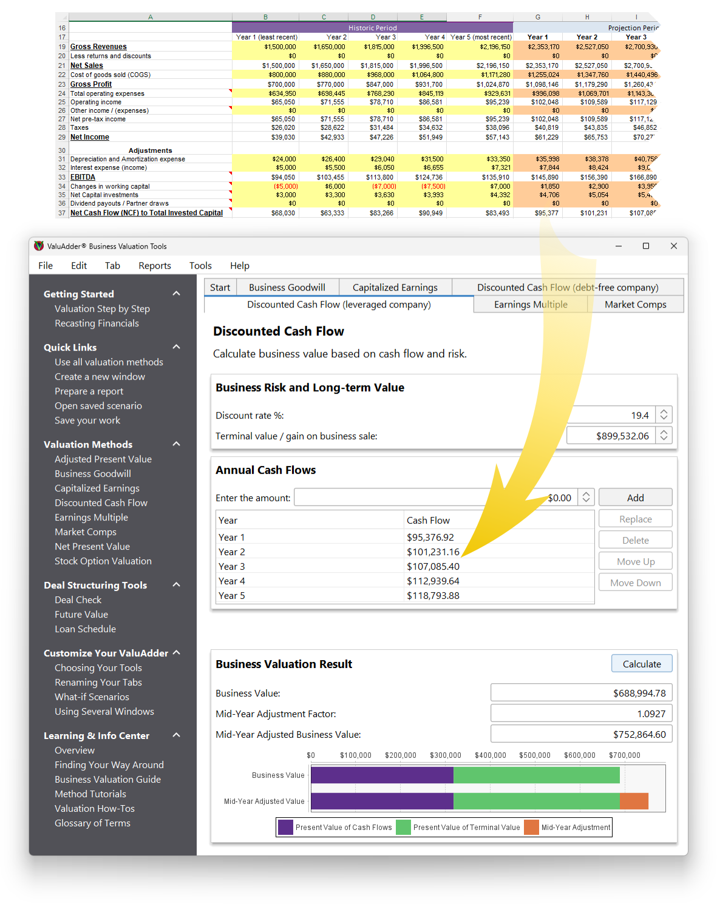Open the Reports menu
Viewport: 717px width, 904px height.
pyautogui.click(x=155, y=266)
